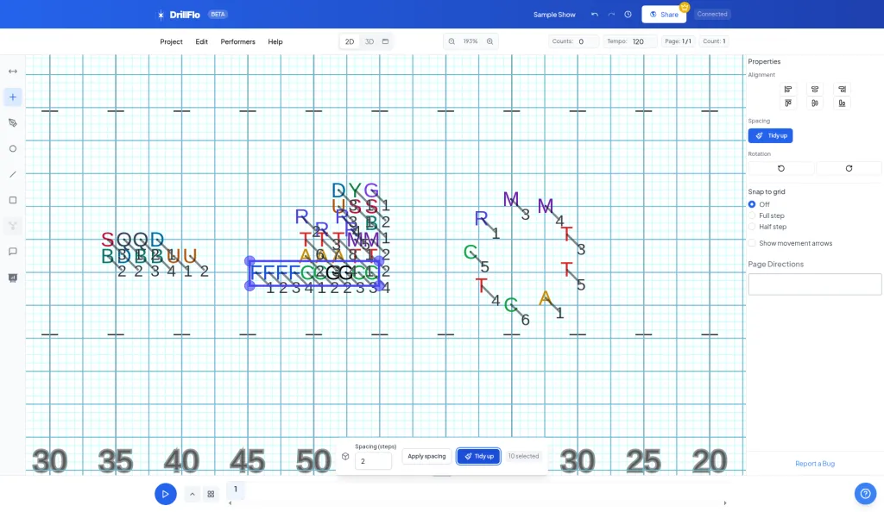Select the pen path tool
This screenshot has height=512, width=884.
pos(12,123)
